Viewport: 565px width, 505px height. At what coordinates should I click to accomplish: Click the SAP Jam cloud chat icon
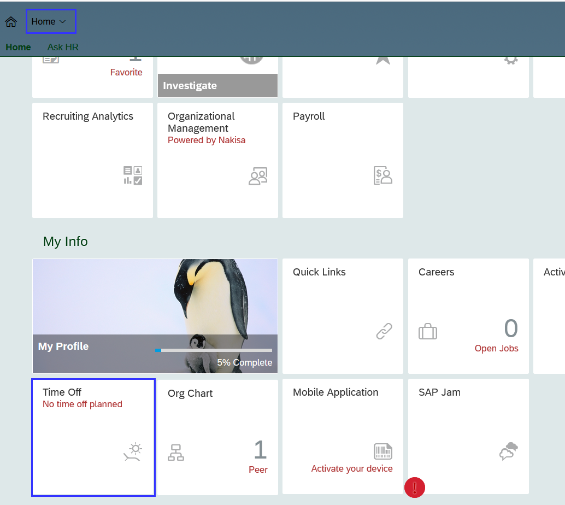pyautogui.click(x=508, y=451)
